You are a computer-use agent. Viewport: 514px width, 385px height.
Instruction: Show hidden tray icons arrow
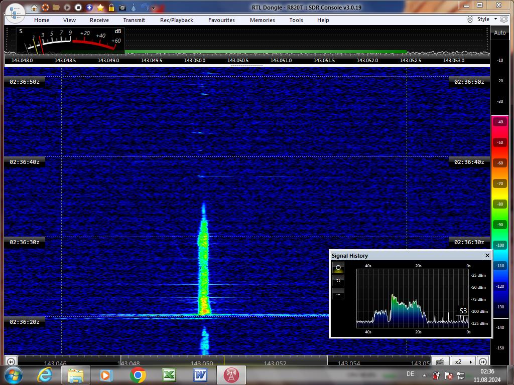click(424, 375)
